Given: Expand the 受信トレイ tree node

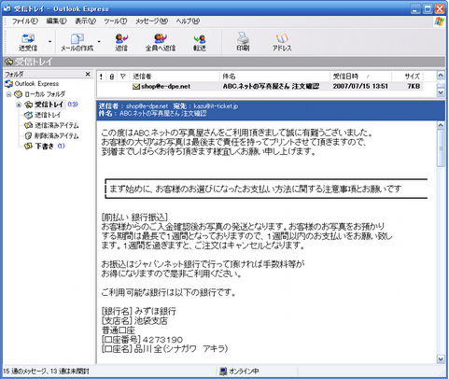Looking at the screenshot, I should pyautogui.click(x=19, y=105).
